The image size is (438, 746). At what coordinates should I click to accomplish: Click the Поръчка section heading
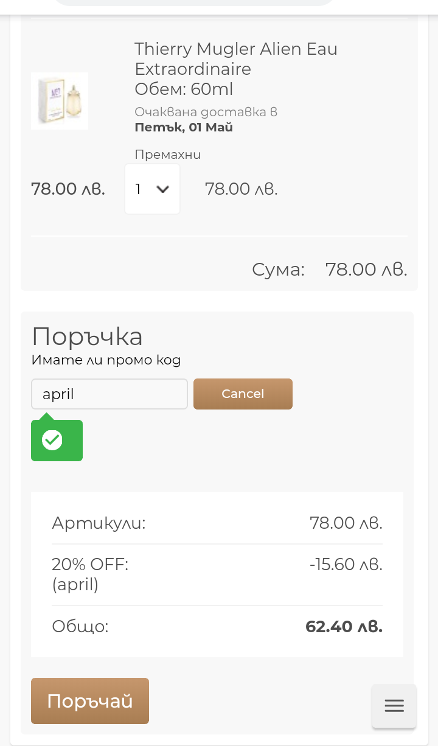pyautogui.click(x=87, y=336)
